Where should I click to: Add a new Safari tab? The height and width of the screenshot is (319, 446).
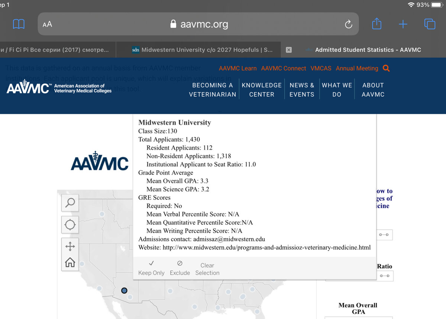pos(403,24)
